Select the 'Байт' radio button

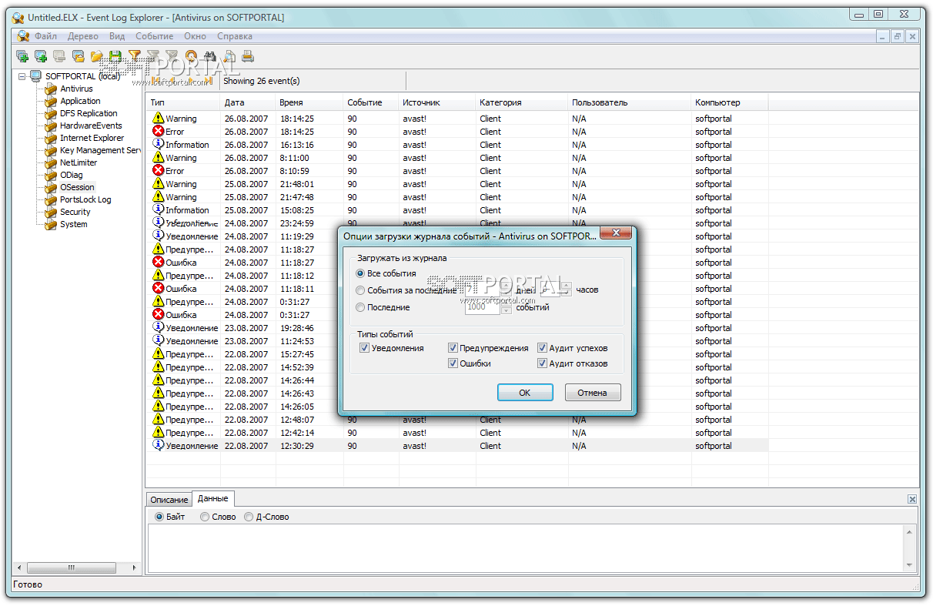159,517
